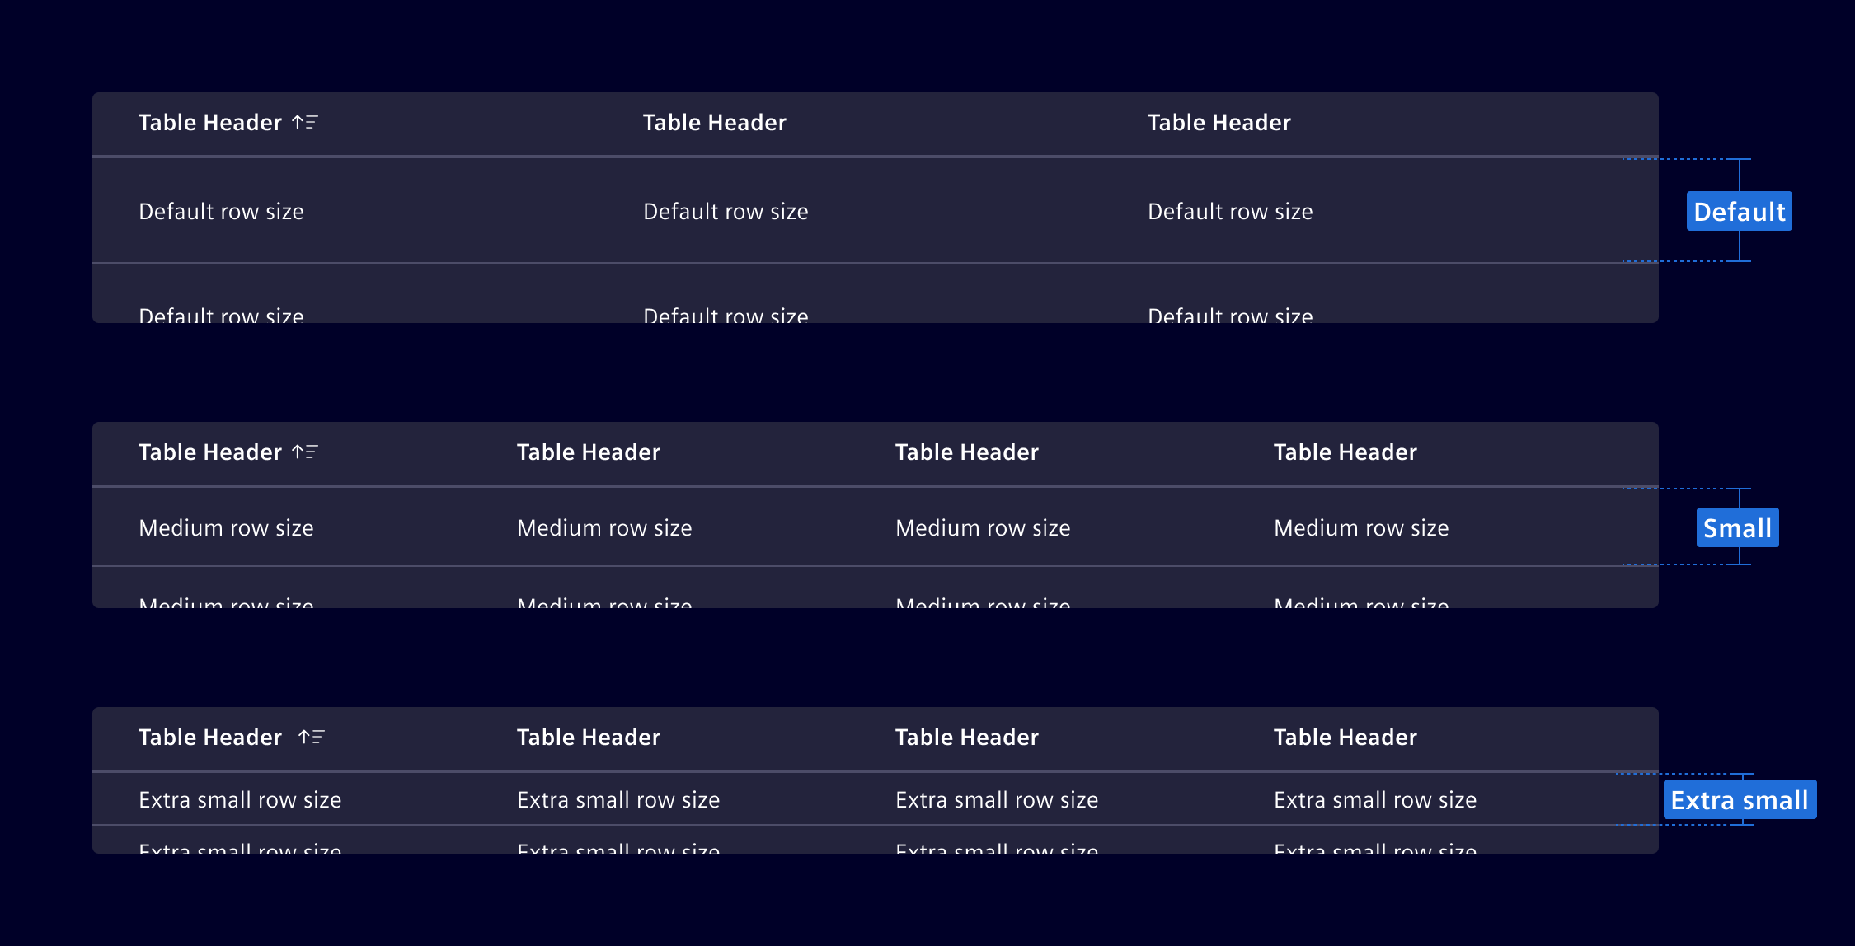Select fourth column header in Extra small row table

click(x=1345, y=738)
